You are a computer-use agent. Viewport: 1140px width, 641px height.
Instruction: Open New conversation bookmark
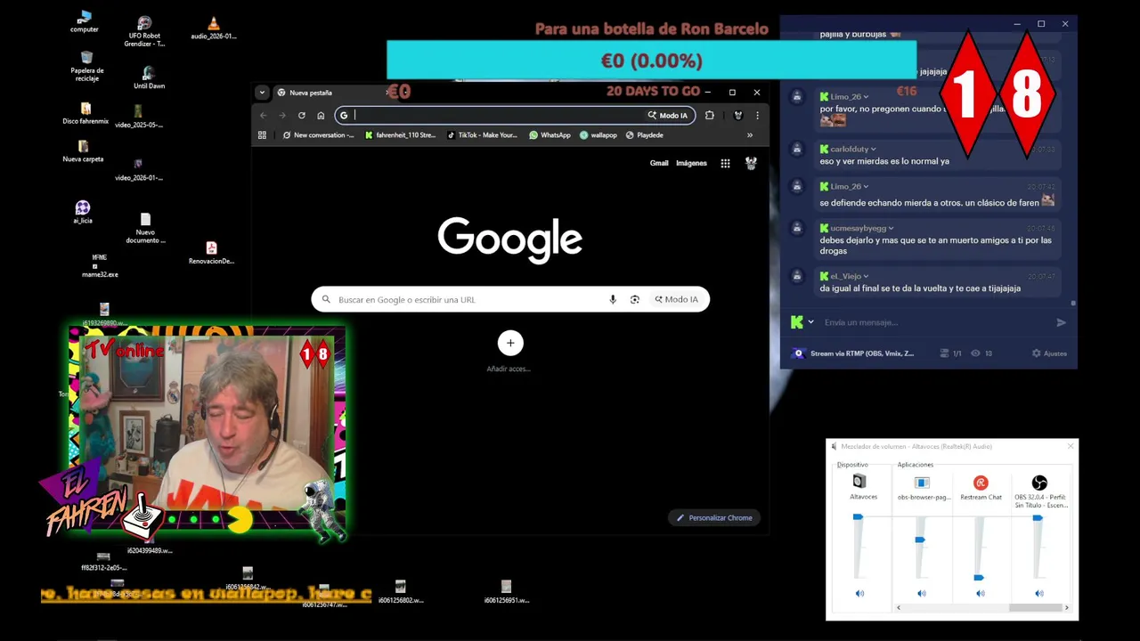point(318,135)
